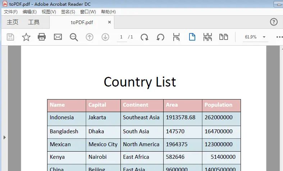Click the Jakarta cell
The width and height of the screenshot is (283, 171).
(103, 119)
